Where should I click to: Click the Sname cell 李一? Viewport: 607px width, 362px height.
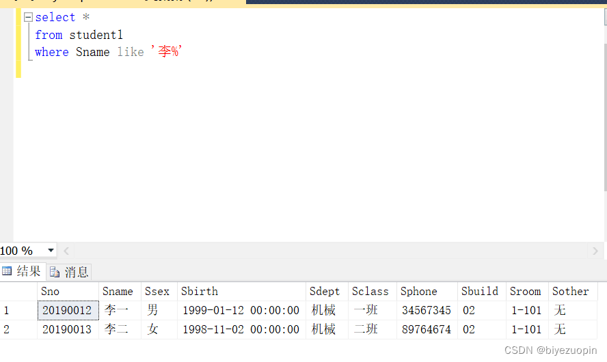[x=120, y=310]
